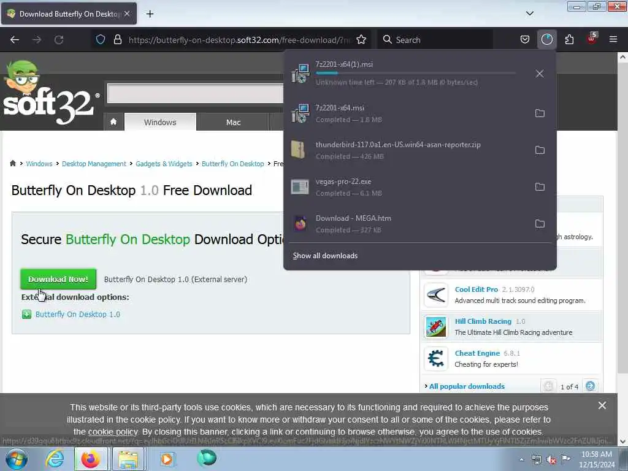Viewport: 628px width, 471px height.
Task: Click the Cool Edit Pro app thumbnail
Action: point(436,295)
